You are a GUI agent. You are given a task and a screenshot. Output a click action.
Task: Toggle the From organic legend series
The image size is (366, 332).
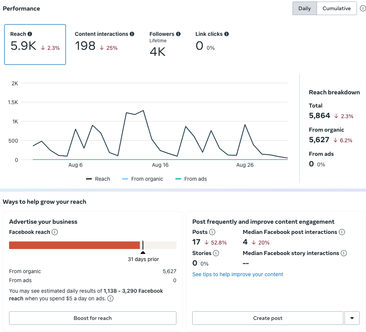pyautogui.click(x=142, y=179)
